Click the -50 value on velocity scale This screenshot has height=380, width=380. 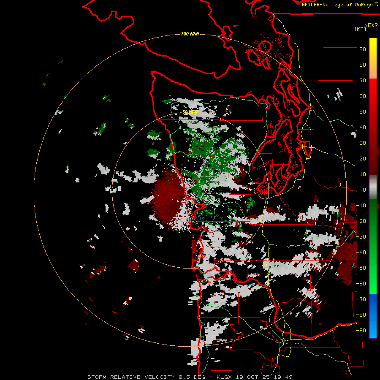[x=361, y=268]
